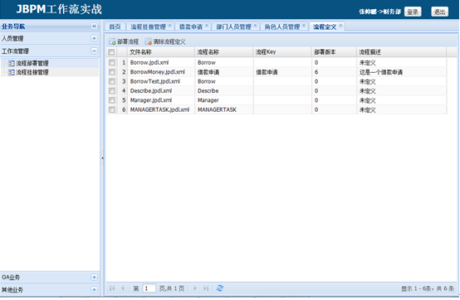Screen dimensions: 460x300
Task: Click the 退出 logout button
Action: pyautogui.click(x=439, y=12)
